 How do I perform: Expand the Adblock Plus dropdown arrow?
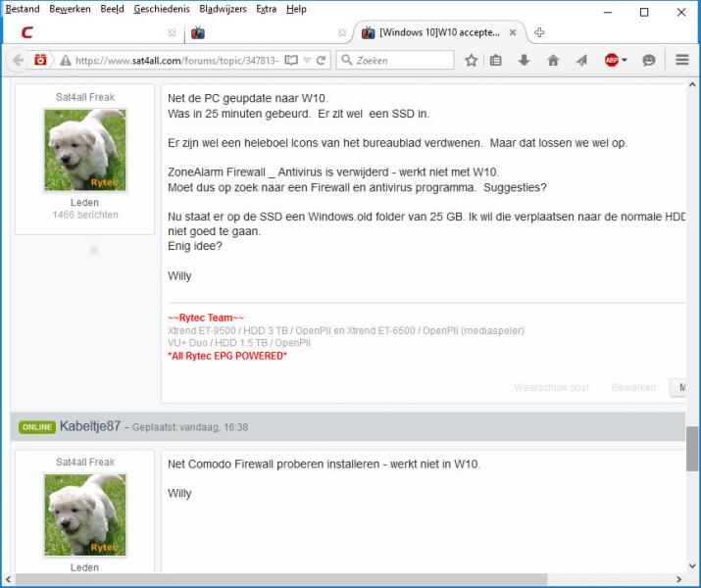pyautogui.click(x=625, y=60)
